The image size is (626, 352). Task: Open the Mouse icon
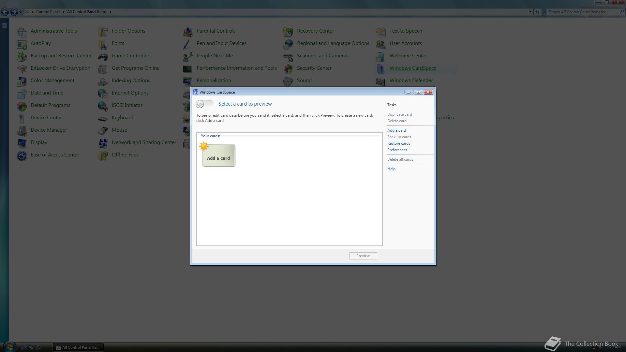(x=103, y=131)
